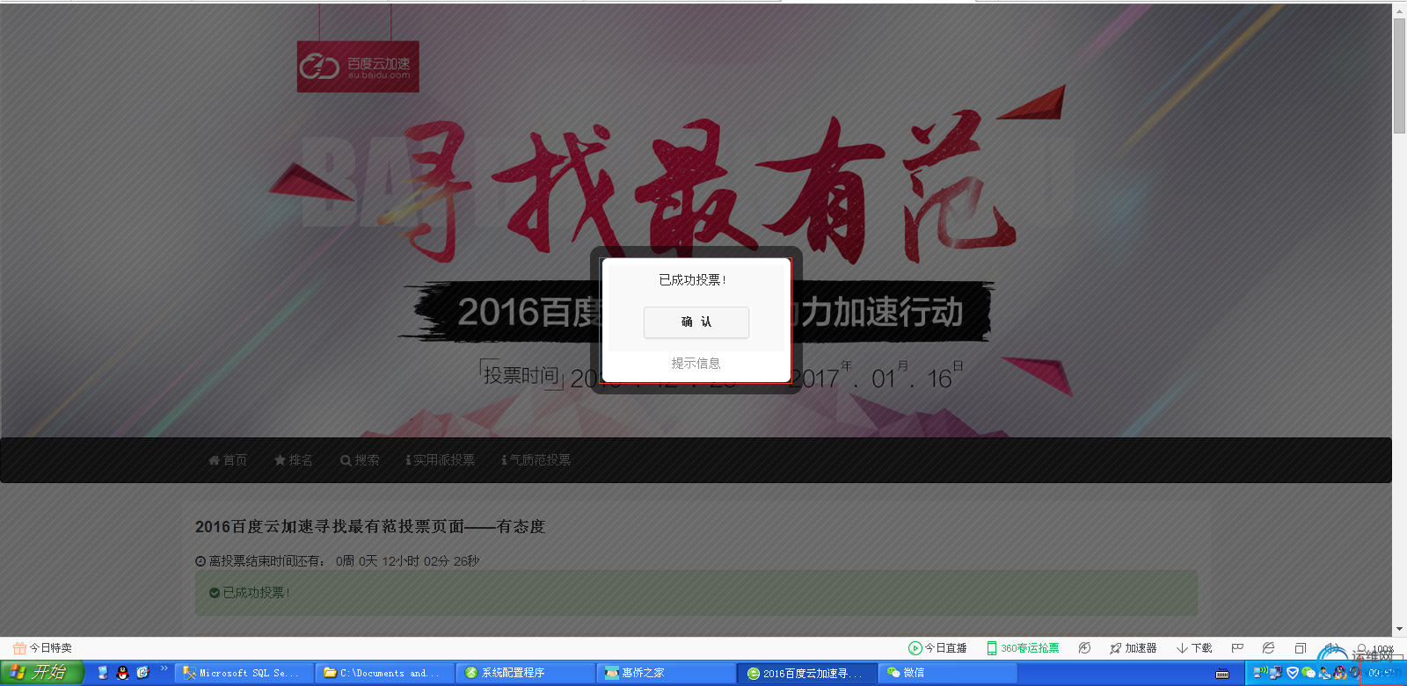The width and height of the screenshot is (1407, 686).
Task: Switch to C:\Documents and... folder window
Action: (384, 674)
